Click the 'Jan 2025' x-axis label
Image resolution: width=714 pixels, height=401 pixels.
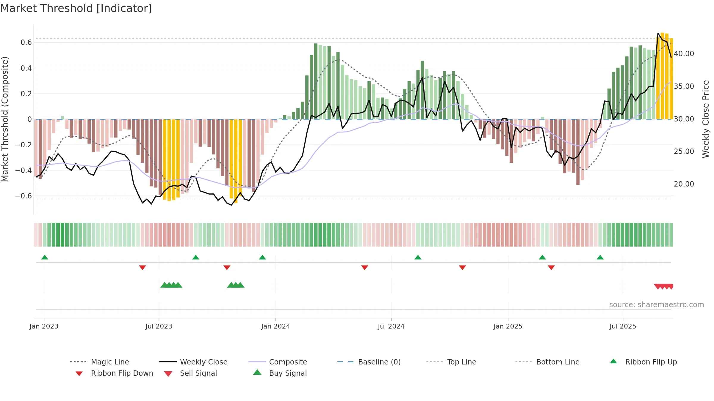(x=508, y=326)
